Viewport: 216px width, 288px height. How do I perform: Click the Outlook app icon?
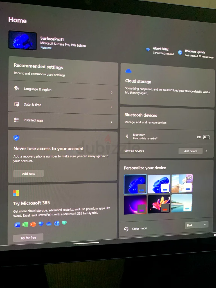point(57,223)
